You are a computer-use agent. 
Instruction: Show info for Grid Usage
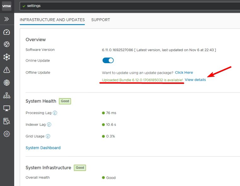tap(48, 136)
